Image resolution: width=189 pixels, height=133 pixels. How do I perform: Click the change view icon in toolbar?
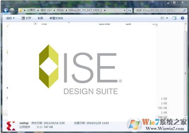(x=162, y=18)
